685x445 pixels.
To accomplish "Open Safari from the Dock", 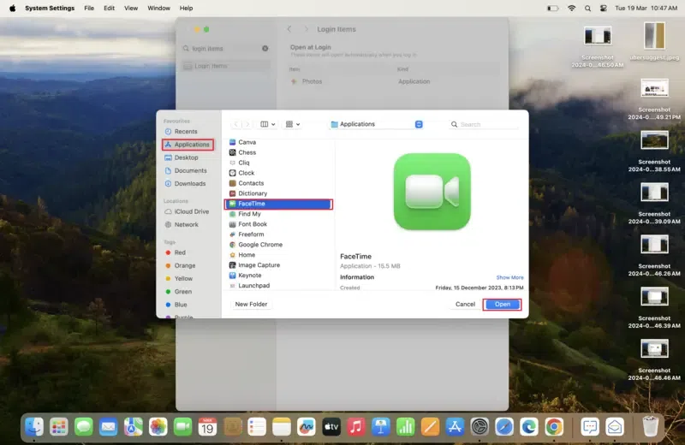I will click(504, 427).
